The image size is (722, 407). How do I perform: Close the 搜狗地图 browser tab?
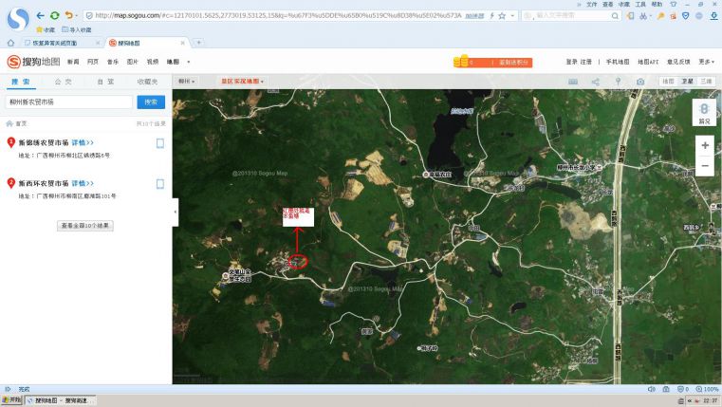[183, 43]
